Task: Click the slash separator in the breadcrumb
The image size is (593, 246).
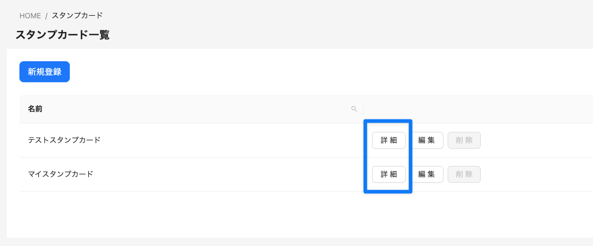Action: click(x=46, y=16)
